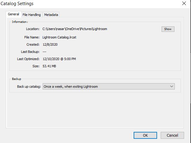The image size is (191, 143).
Task: Click the Back up catalog label
Action: 29,87
